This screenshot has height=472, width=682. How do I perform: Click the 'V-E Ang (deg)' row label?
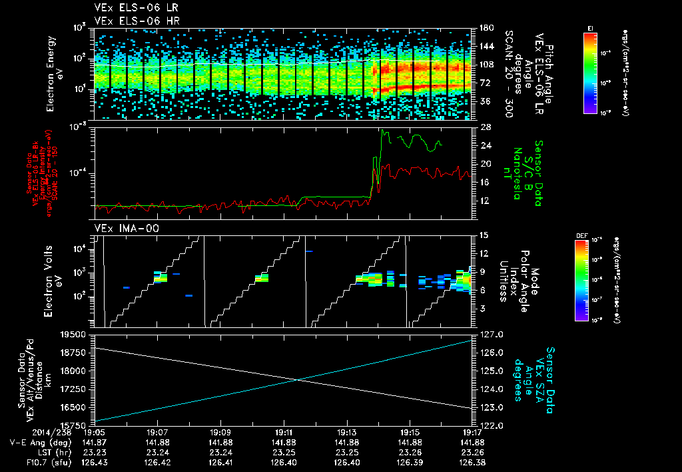click(41, 443)
